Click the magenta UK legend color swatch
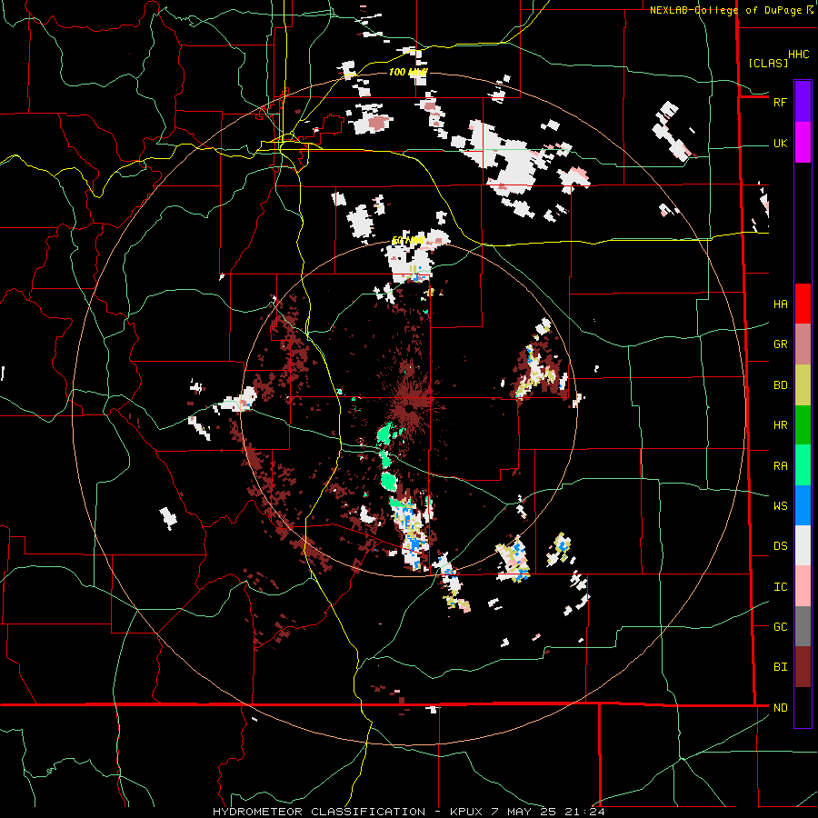 803,143
